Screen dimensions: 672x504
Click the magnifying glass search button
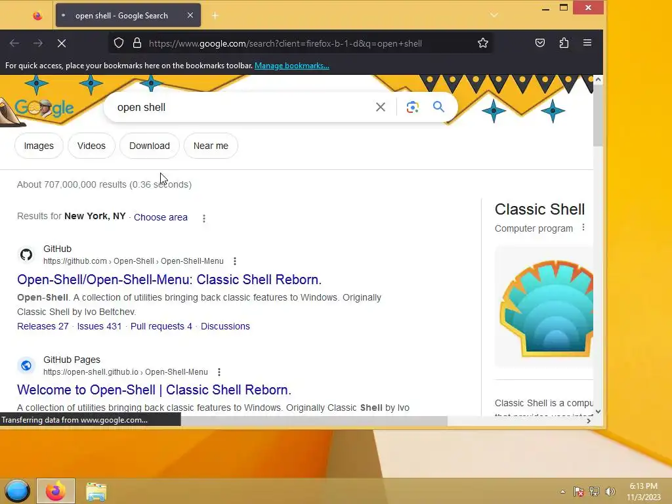click(x=438, y=107)
